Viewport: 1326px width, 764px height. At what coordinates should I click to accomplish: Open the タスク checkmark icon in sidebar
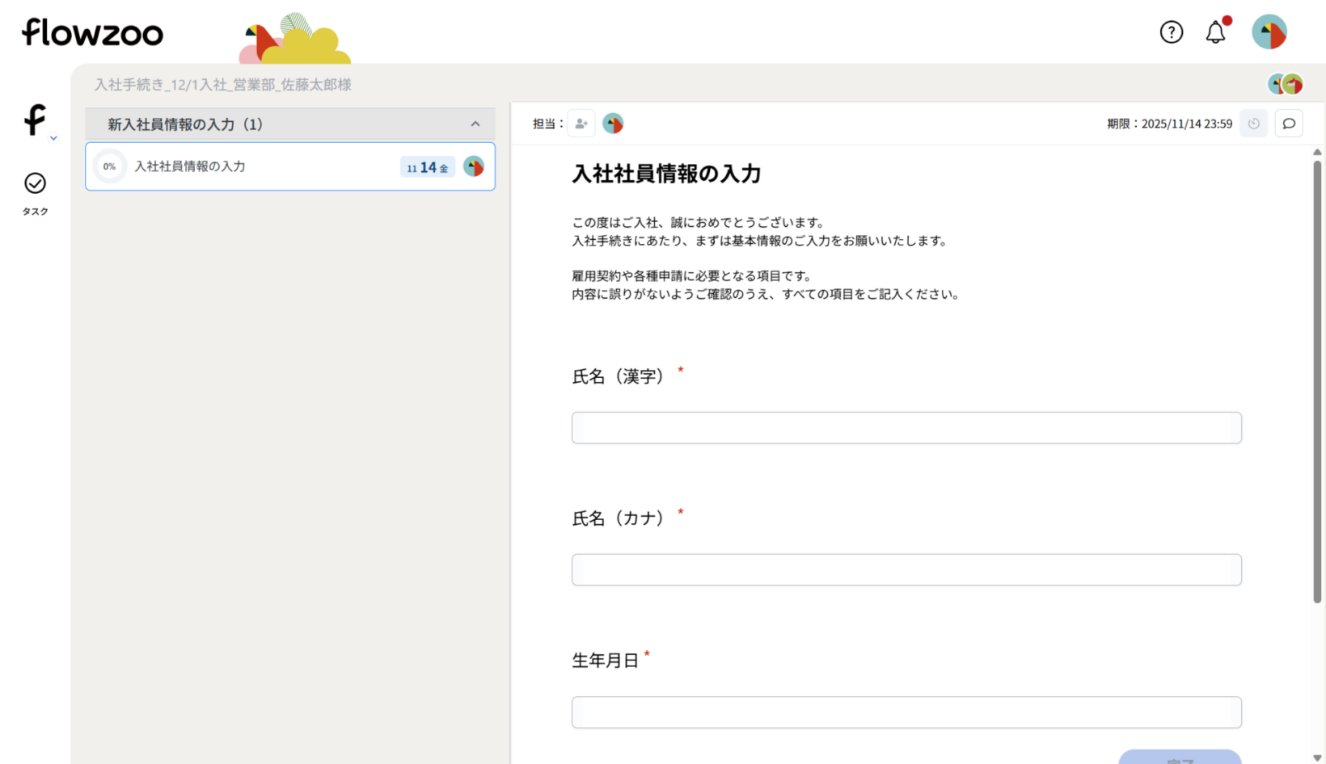coord(35,184)
